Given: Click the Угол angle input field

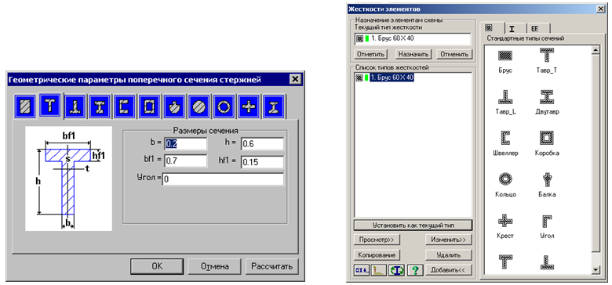Looking at the screenshot, I should (x=223, y=179).
